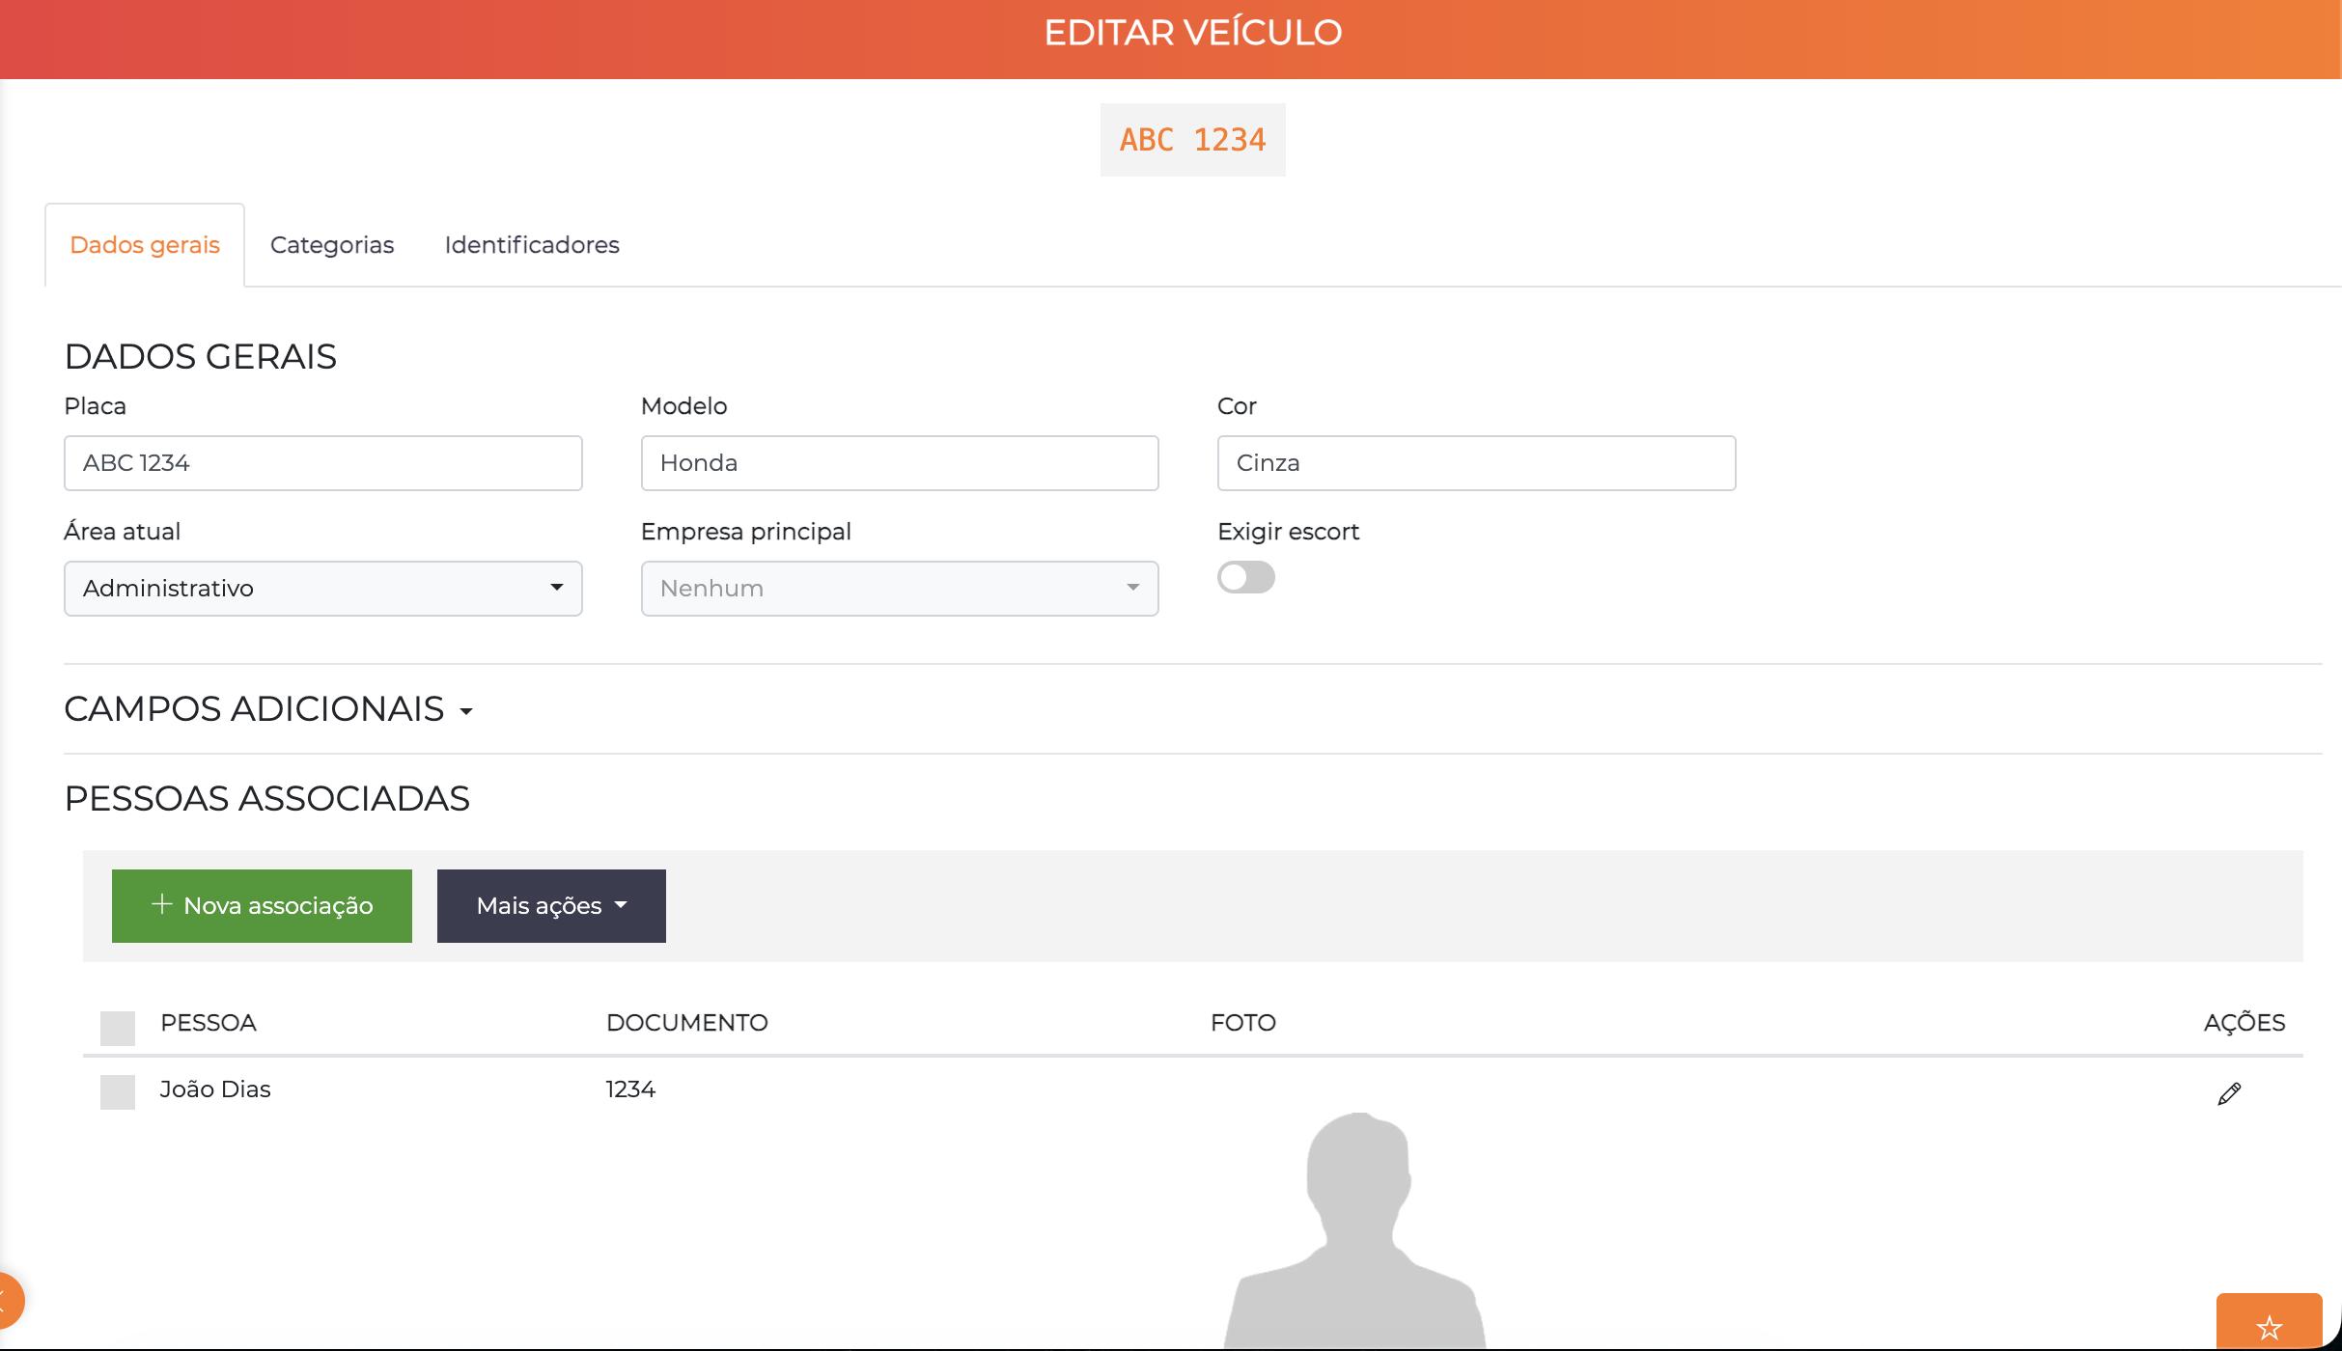Open the Empresa principal dropdown

pyautogui.click(x=899, y=589)
